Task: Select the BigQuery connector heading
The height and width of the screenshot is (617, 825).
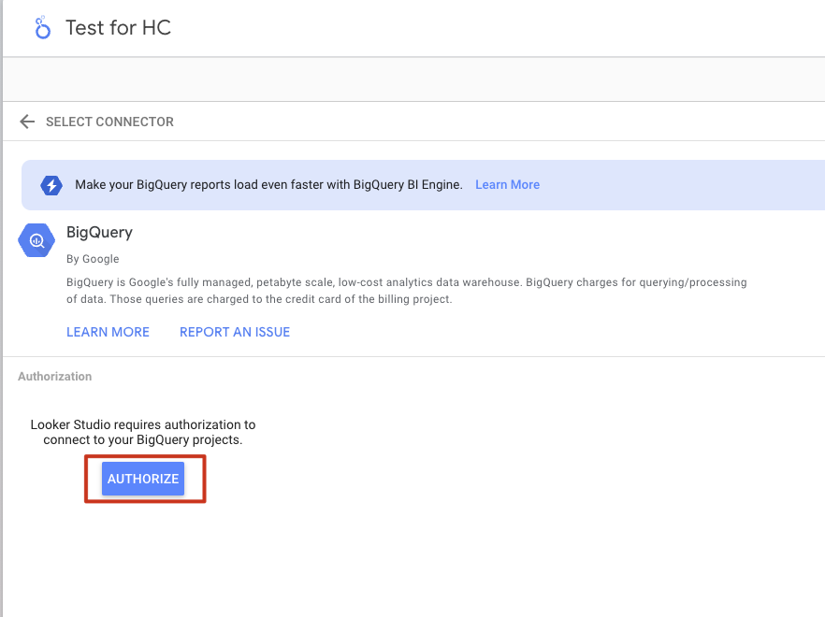Action: tap(99, 233)
